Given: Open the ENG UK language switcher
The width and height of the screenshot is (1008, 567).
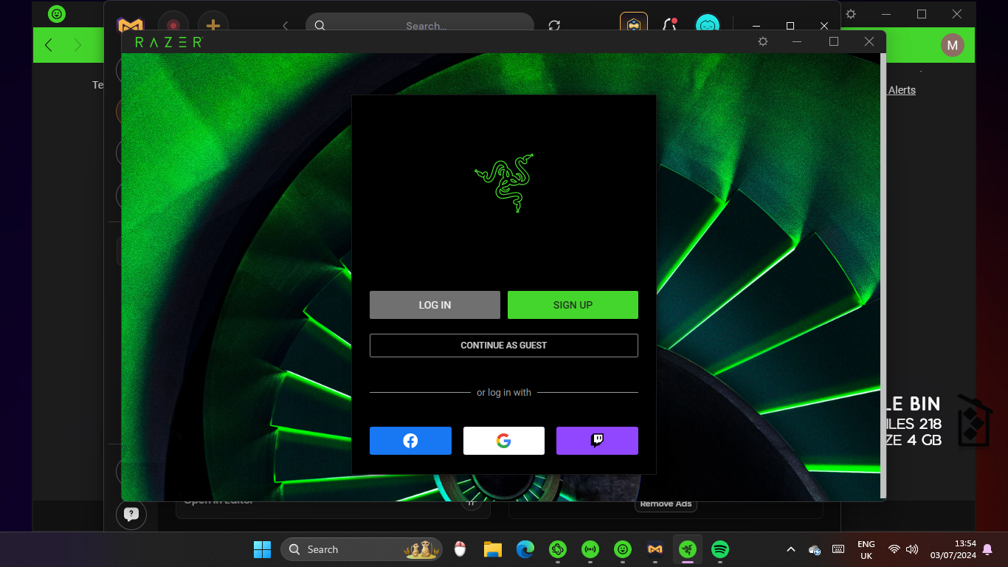Looking at the screenshot, I should pyautogui.click(x=866, y=549).
